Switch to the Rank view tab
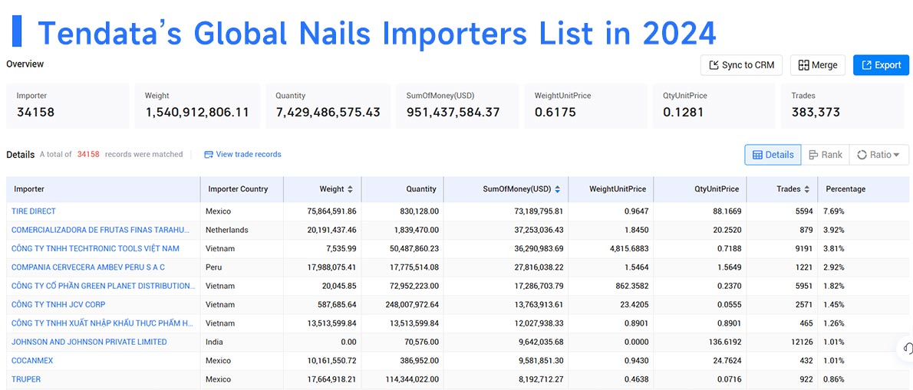 825,155
